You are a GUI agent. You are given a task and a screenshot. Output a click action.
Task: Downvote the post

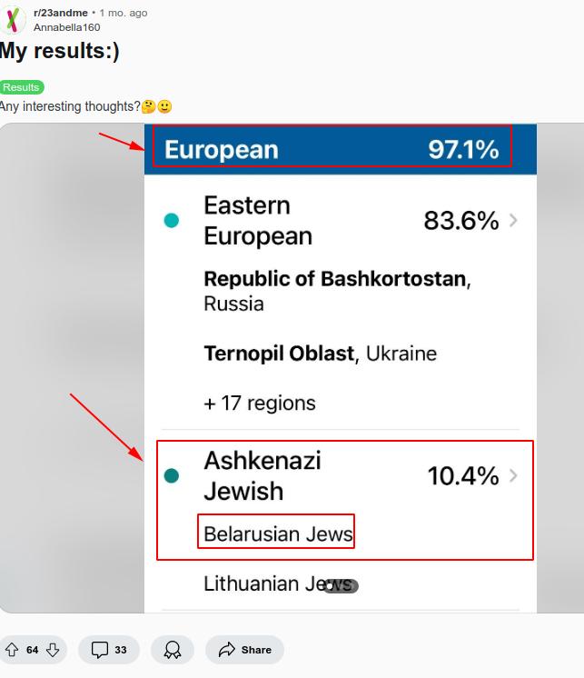[53, 650]
